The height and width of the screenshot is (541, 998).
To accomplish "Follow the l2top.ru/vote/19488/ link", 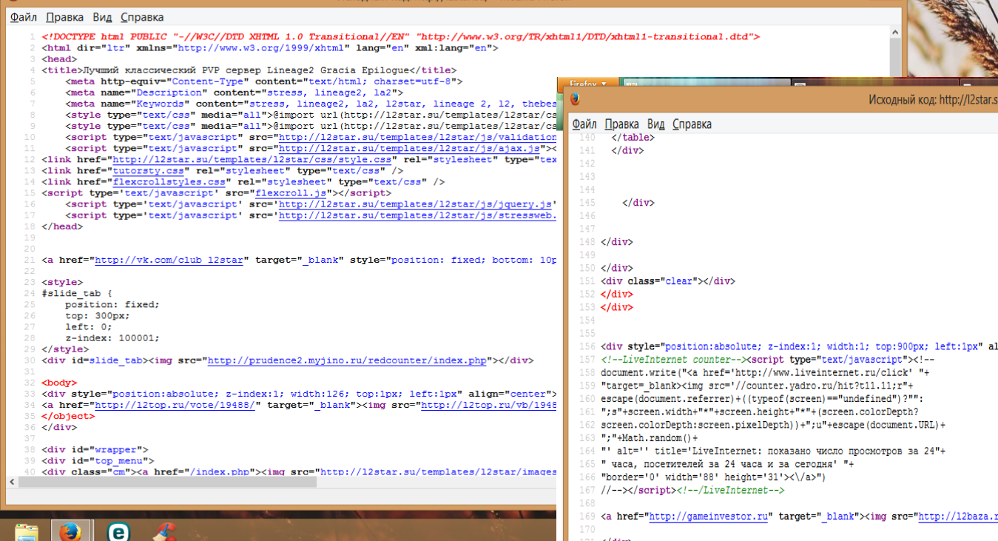I will [x=175, y=405].
